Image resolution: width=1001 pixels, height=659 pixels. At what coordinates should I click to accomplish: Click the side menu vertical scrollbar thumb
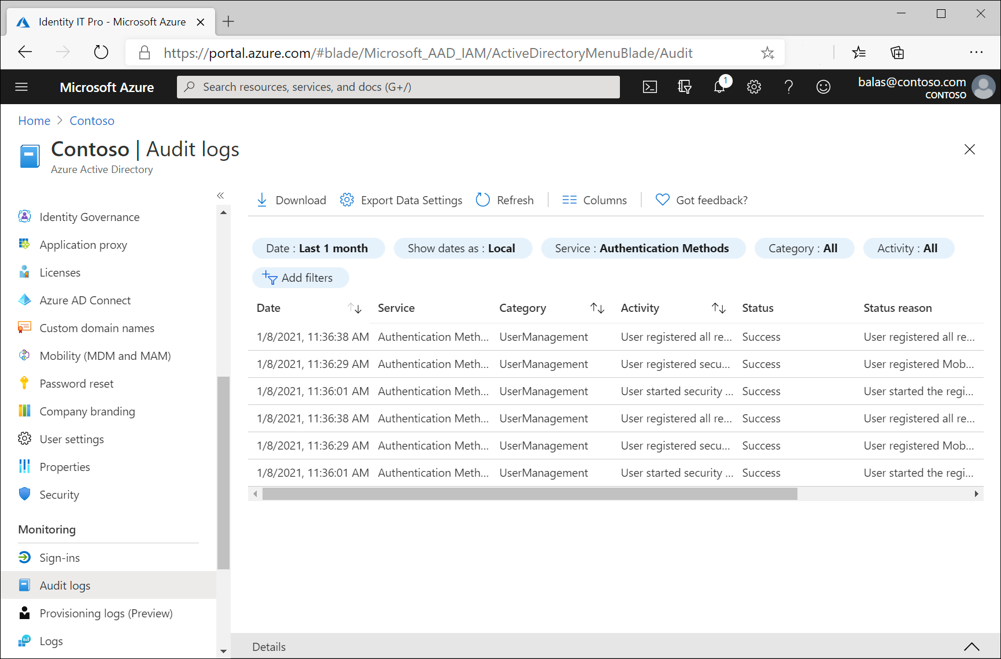click(x=223, y=473)
